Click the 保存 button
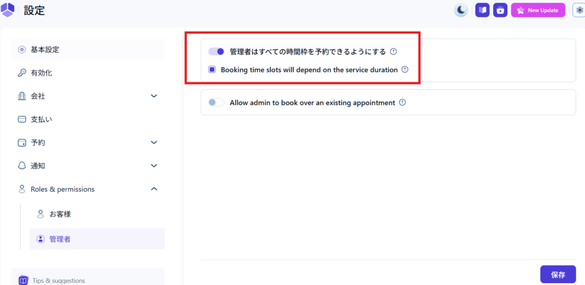The image size is (585, 285). [x=558, y=275]
